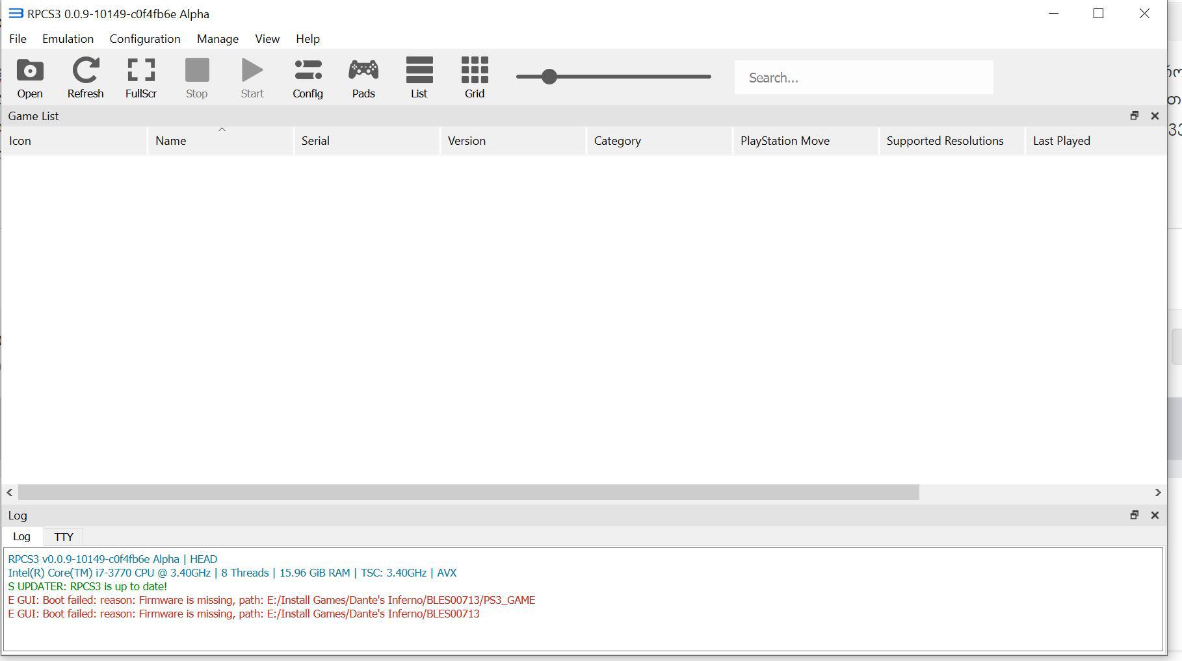Screen dimensions: 1182x661
Task: Open the Manage menu
Action: coord(217,39)
